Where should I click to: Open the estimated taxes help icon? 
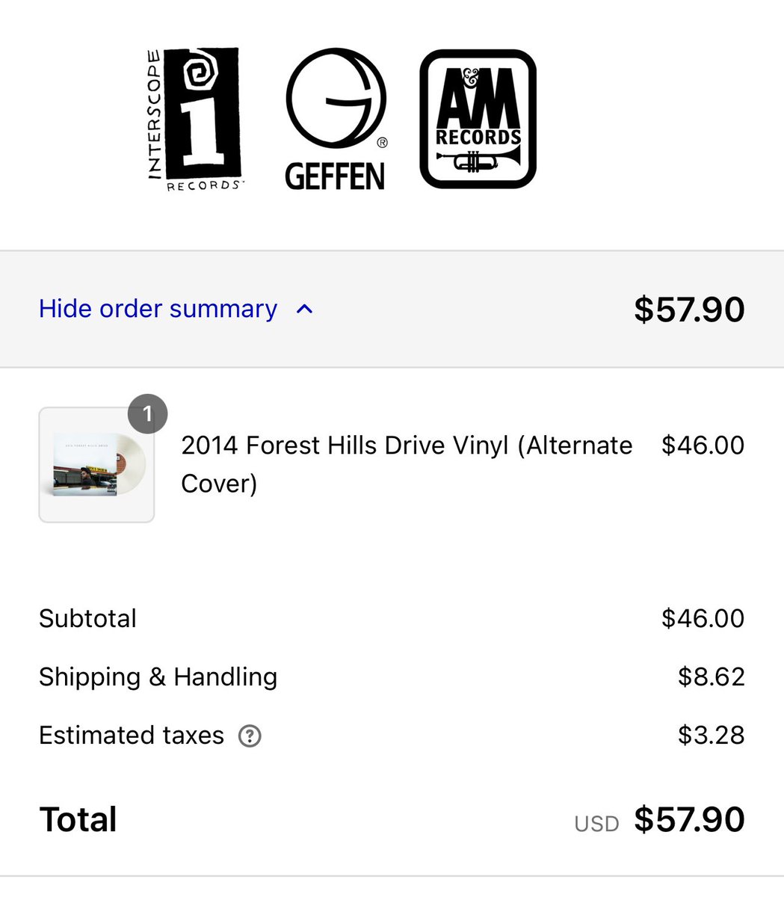[250, 736]
